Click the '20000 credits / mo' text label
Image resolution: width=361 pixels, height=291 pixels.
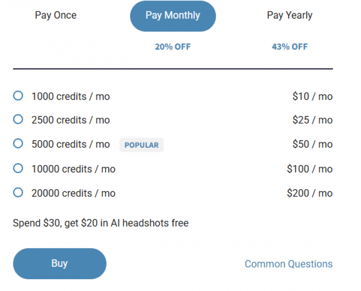click(x=73, y=193)
